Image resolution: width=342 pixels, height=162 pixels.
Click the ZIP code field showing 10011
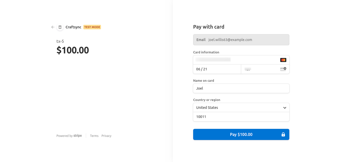[x=241, y=117]
